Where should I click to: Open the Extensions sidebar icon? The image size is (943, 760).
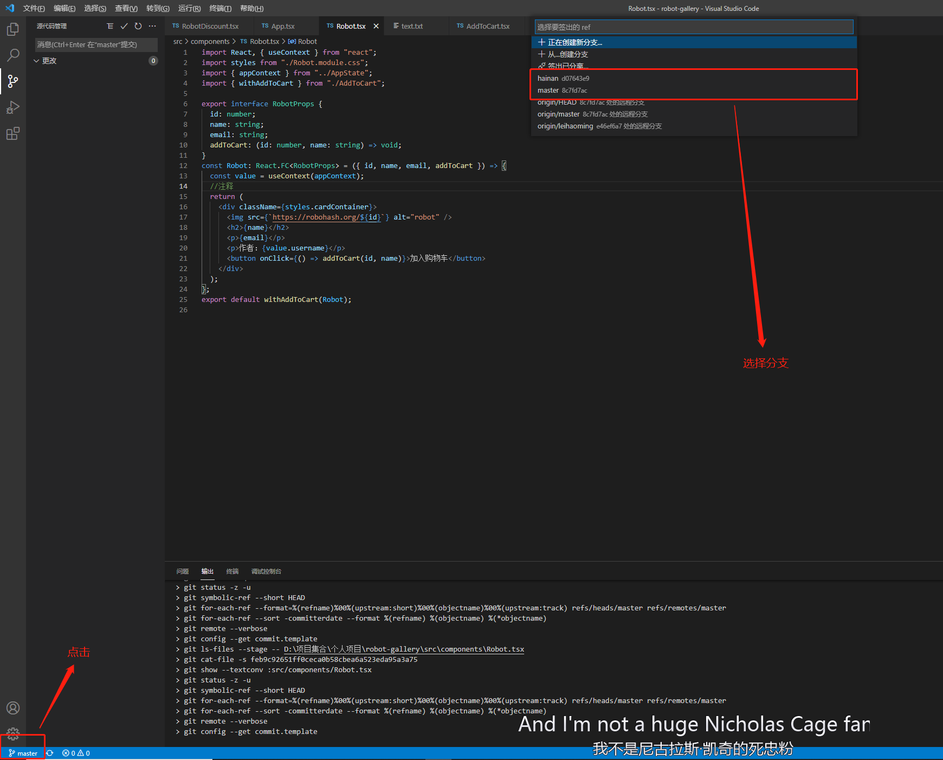tap(13, 133)
